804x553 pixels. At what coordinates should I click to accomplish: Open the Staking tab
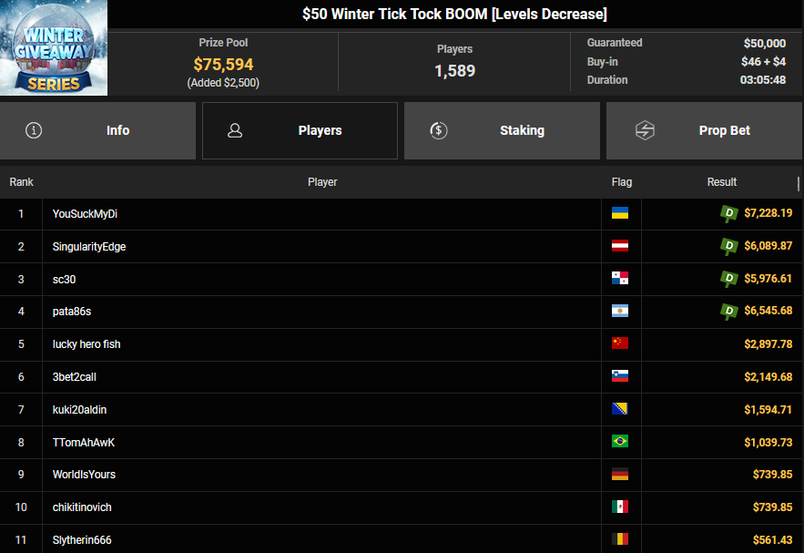[x=502, y=130]
